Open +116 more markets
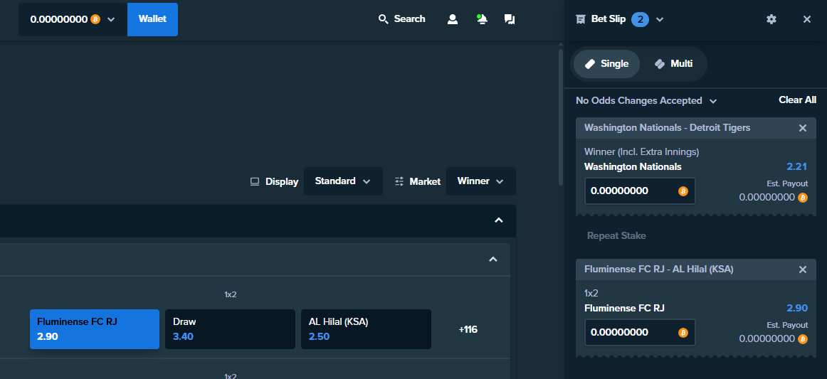The height and width of the screenshot is (379, 827). (x=468, y=329)
